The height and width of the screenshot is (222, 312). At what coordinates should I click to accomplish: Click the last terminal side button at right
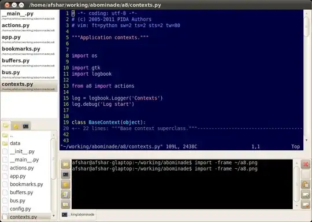point(306,204)
